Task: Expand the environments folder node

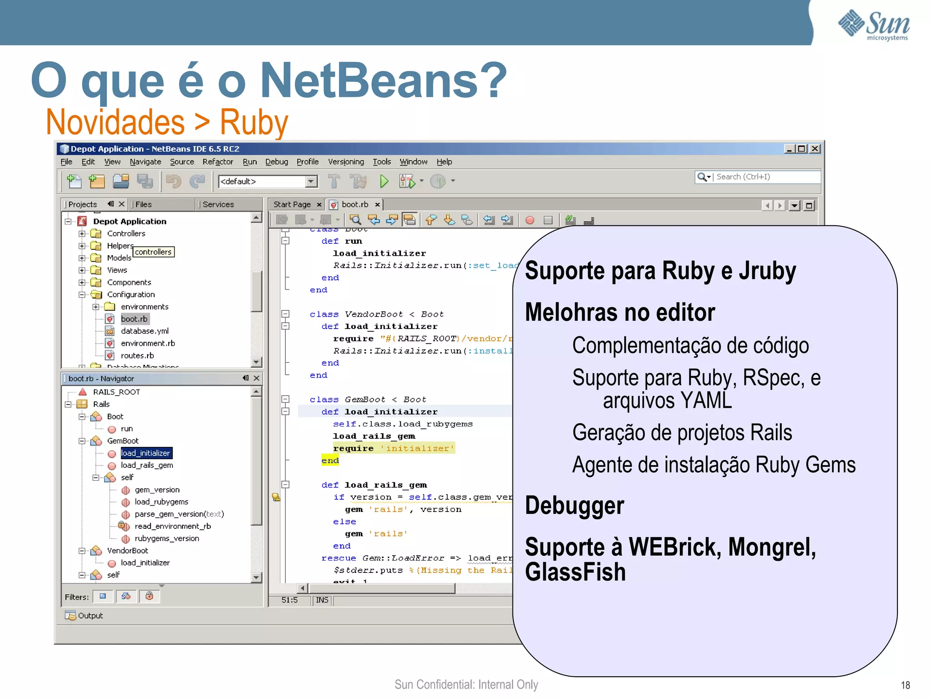Action: click(96, 307)
